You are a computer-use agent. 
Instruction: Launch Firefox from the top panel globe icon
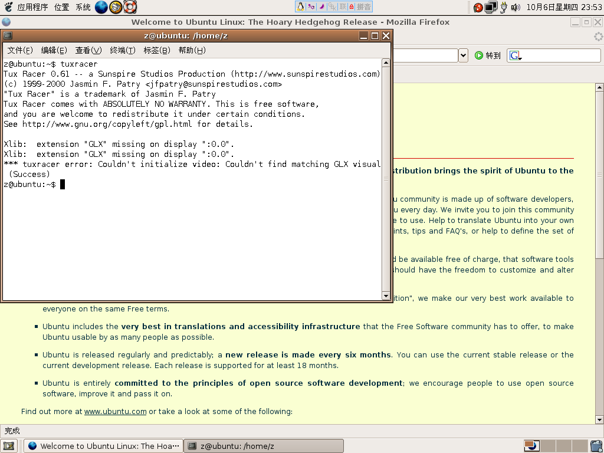[x=101, y=7]
